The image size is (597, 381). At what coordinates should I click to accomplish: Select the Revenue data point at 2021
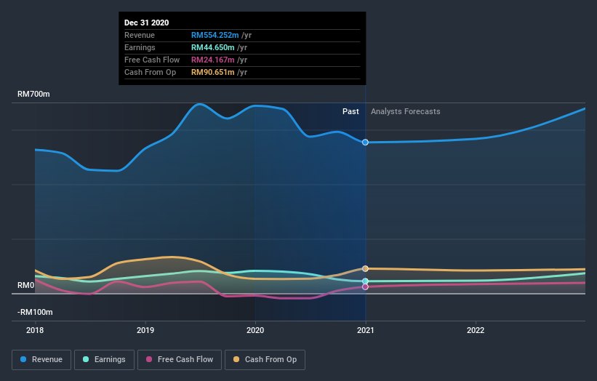pyautogui.click(x=365, y=143)
